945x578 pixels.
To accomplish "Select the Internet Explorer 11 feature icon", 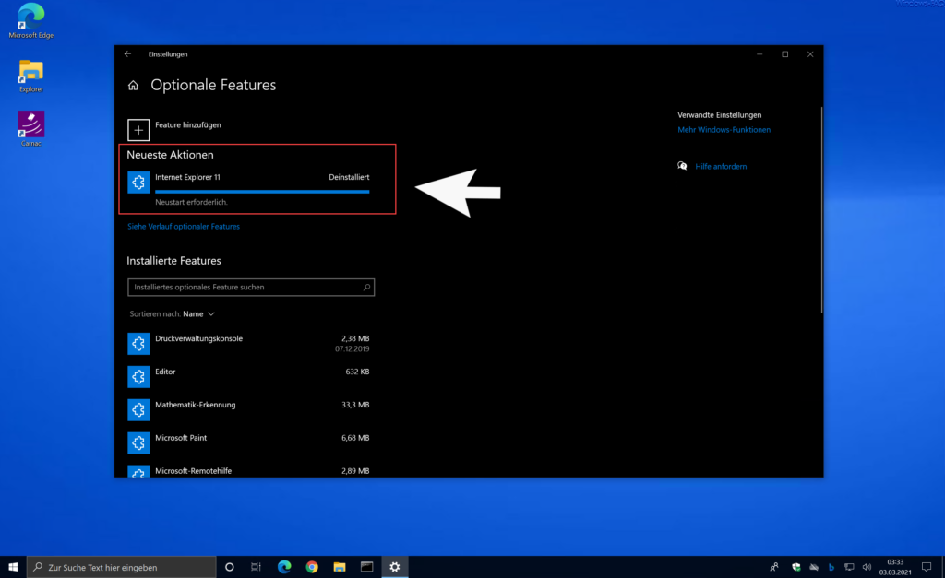I will click(138, 182).
